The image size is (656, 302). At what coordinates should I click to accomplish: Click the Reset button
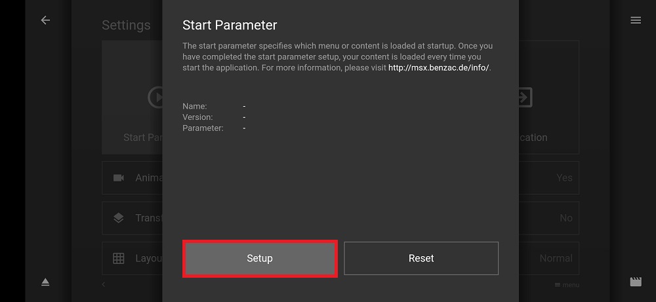point(421,259)
